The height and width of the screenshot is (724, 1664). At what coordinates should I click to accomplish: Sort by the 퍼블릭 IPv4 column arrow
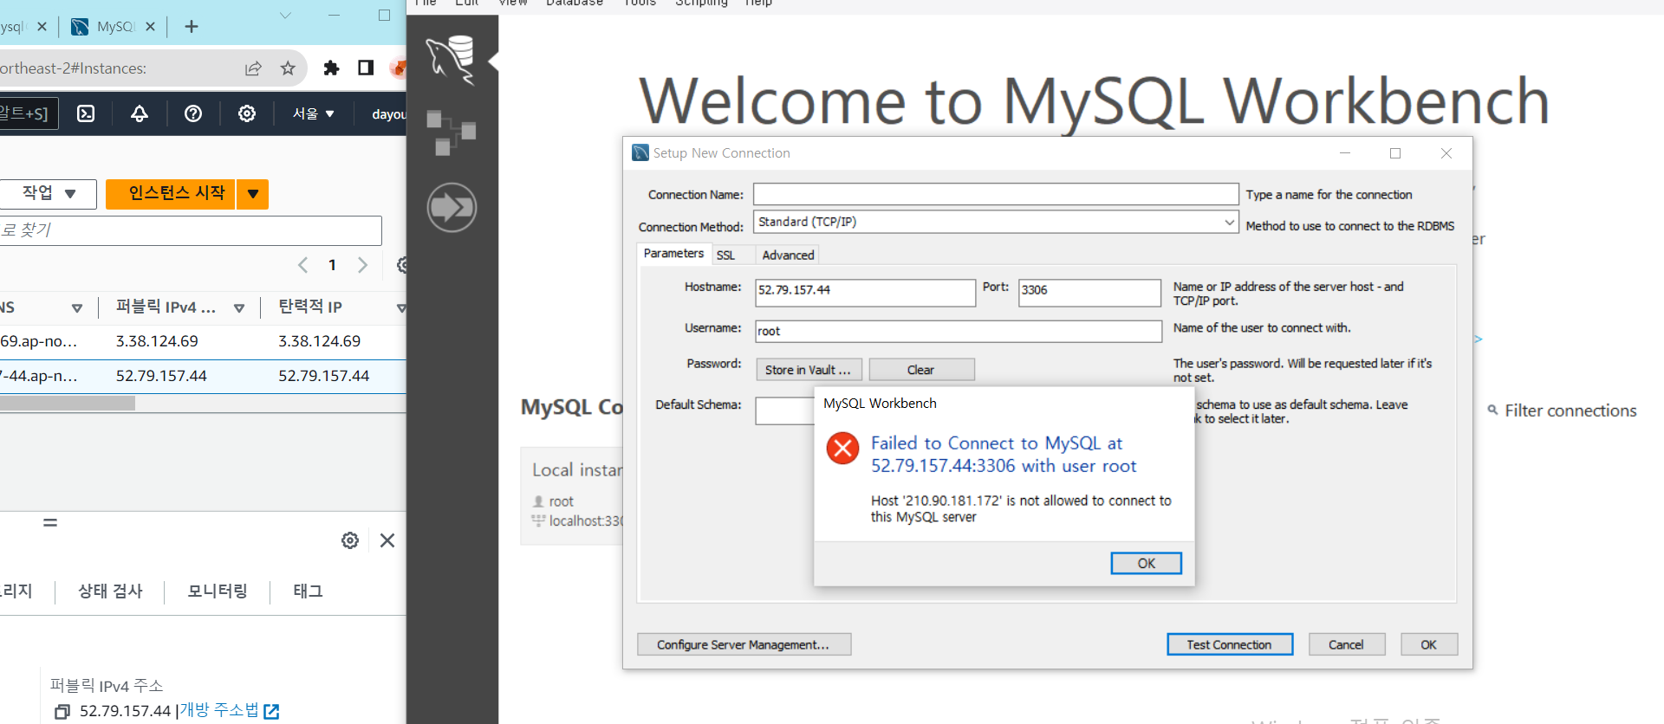(239, 308)
